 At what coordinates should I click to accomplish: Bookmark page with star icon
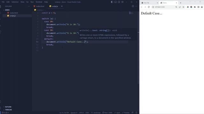pos(183,7)
